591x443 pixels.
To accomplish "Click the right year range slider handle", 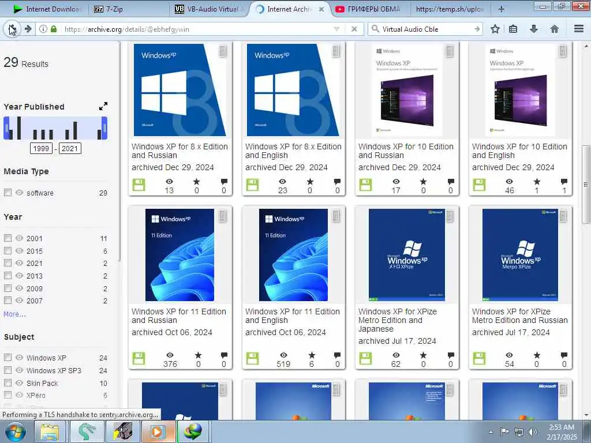I will (104, 128).
